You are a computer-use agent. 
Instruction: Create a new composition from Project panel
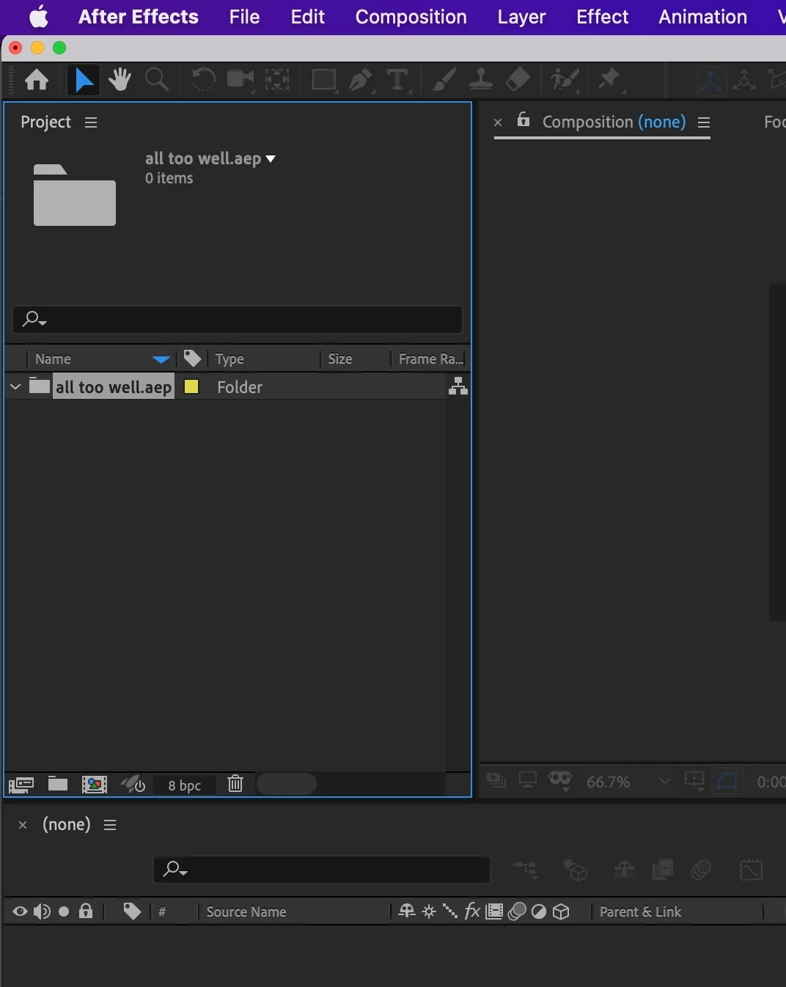(95, 785)
